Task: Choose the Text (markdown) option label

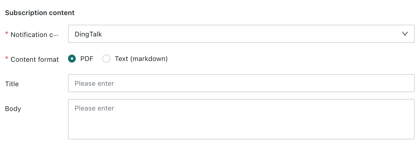Action: click(x=141, y=59)
